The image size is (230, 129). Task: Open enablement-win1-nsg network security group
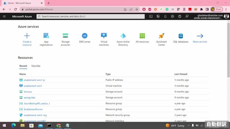click(35, 115)
